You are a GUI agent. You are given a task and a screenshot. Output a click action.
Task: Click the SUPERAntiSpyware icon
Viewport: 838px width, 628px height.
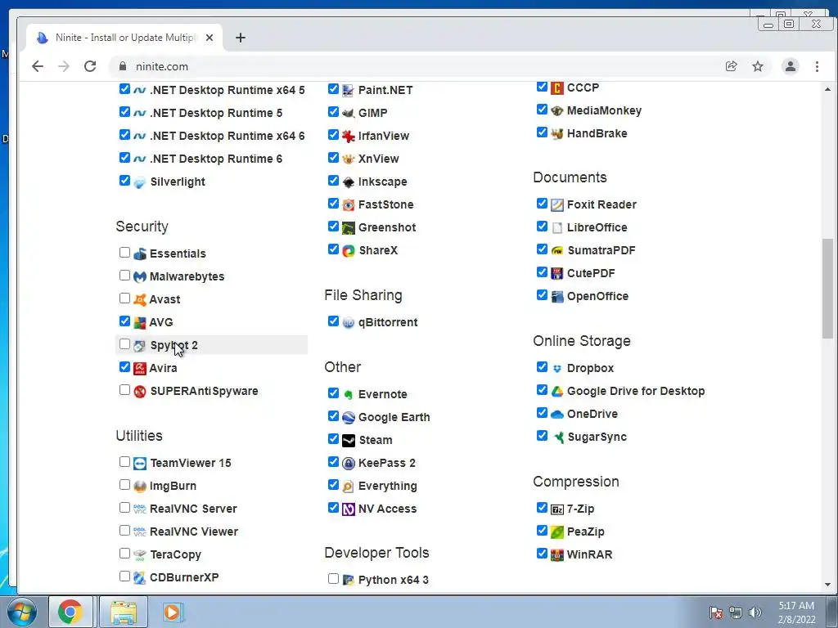(x=139, y=392)
